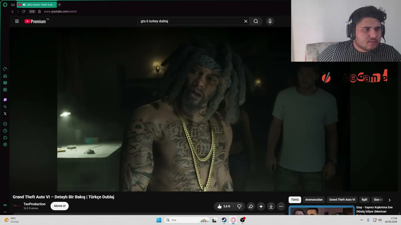Image resolution: width=401 pixels, height=225 pixels.
Task: Open the M-labeled sidebar panel icon
Action: 5,90
